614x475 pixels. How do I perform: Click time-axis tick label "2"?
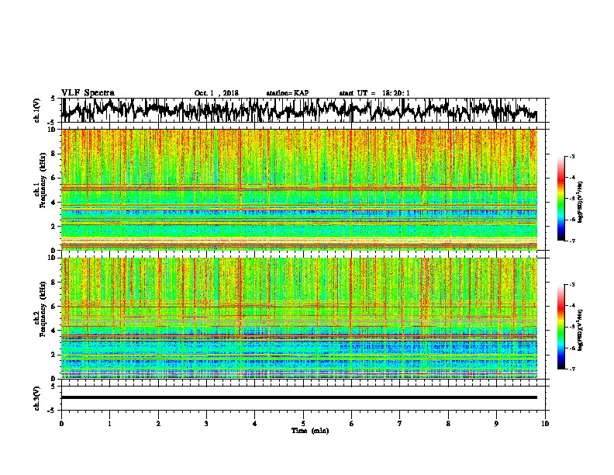158,424
